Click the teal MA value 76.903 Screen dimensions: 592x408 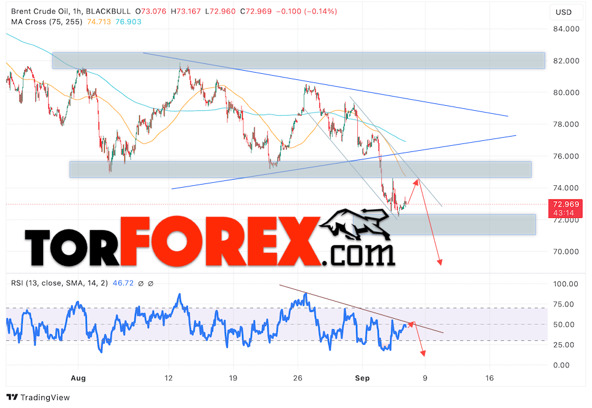[128, 22]
